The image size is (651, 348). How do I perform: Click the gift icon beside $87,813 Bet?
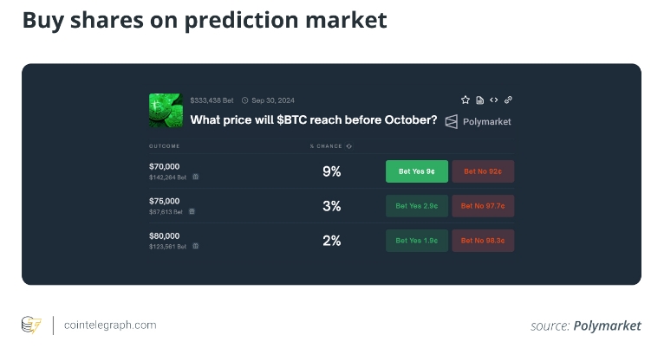coord(192,211)
